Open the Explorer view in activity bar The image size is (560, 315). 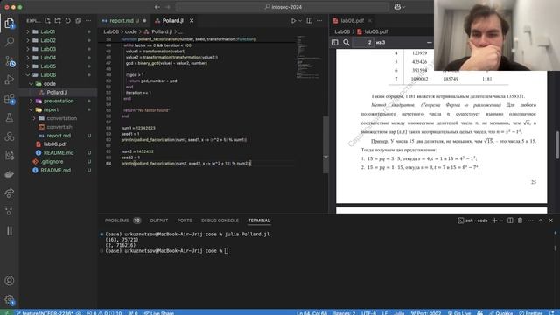tap(10, 24)
